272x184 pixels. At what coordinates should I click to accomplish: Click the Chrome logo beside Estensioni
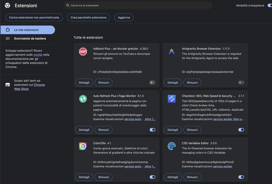point(8,5)
